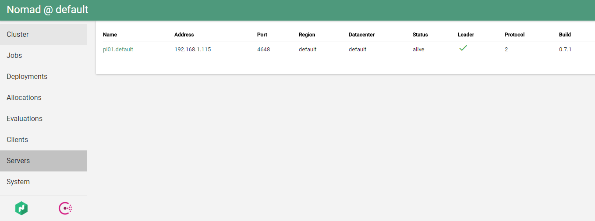595x221 pixels.
Task: Navigate to Deployments
Action: pyautogui.click(x=43, y=77)
